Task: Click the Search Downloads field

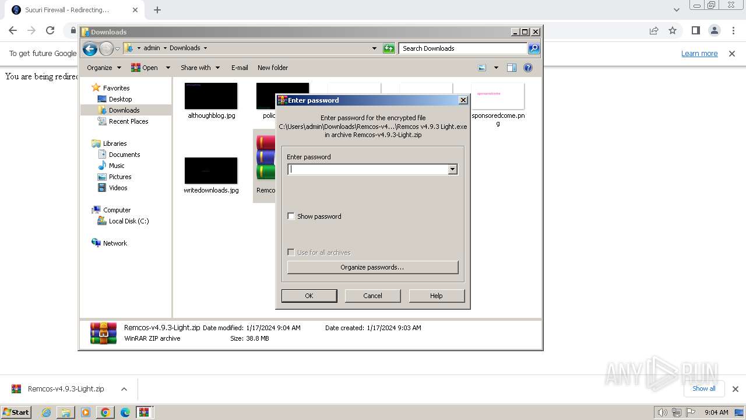Action: tap(463, 48)
